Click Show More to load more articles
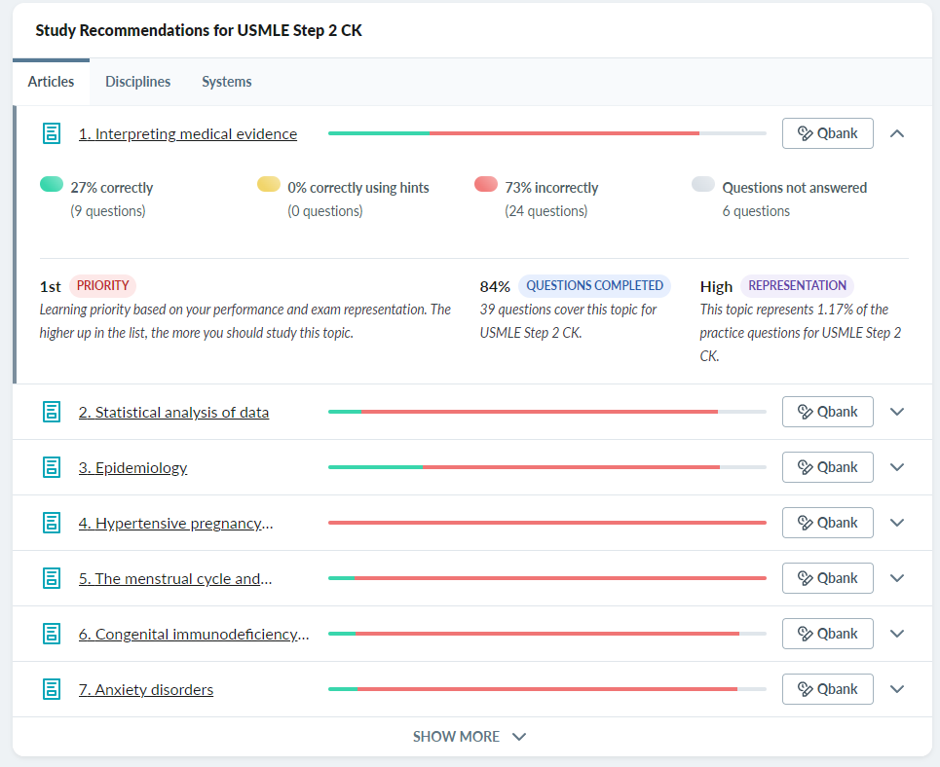Image resolution: width=940 pixels, height=767 pixels. tap(470, 737)
